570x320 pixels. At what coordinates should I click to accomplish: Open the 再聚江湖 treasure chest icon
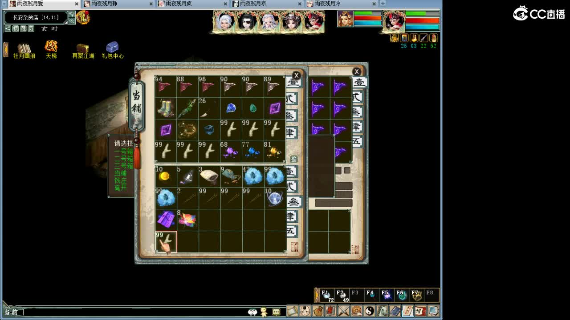(83, 51)
